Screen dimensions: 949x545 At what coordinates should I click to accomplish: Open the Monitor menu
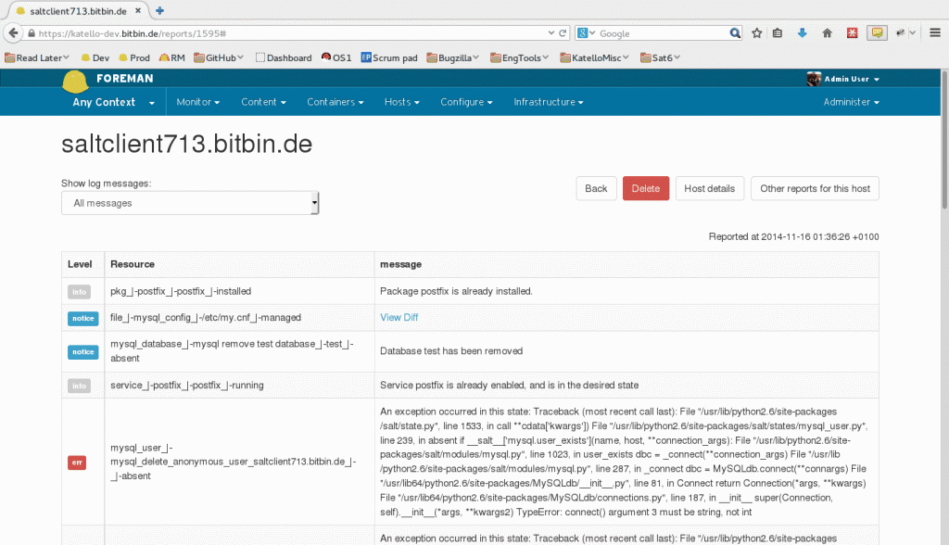pos(197,102)
